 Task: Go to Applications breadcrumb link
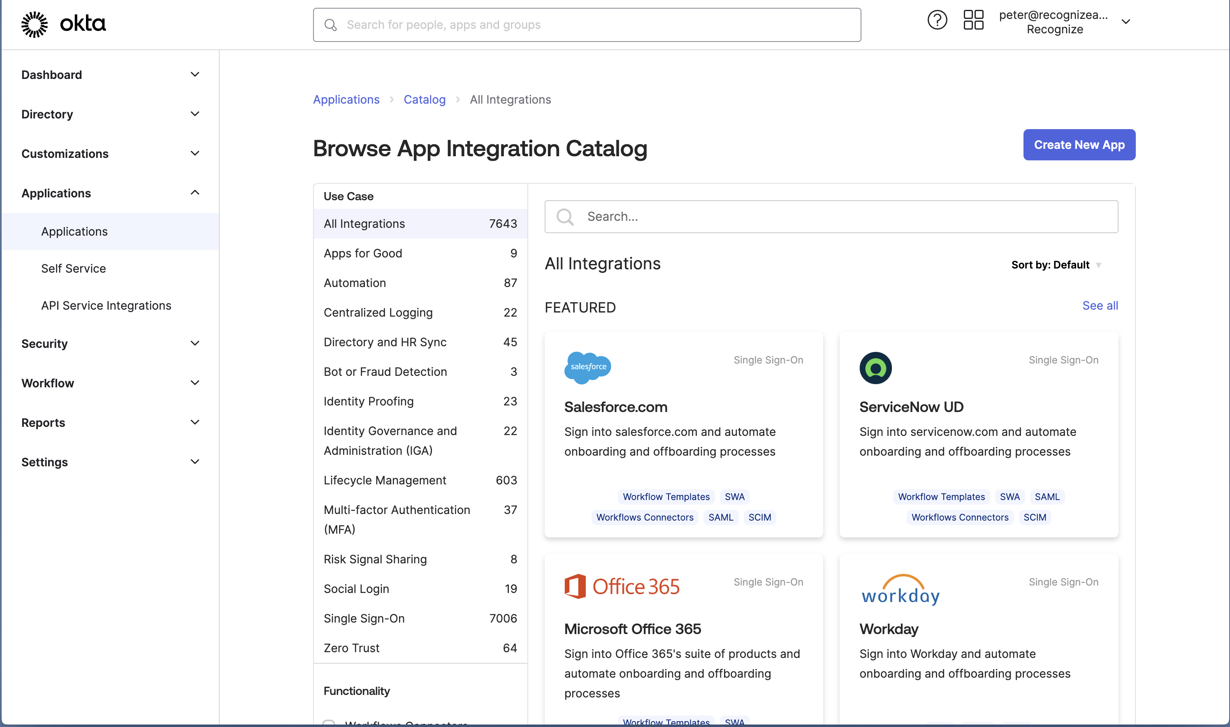click(x=346, y=100)
